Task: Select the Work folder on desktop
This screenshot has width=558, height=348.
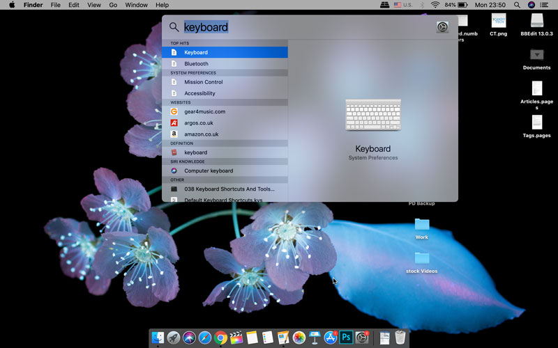Action: 422,229
